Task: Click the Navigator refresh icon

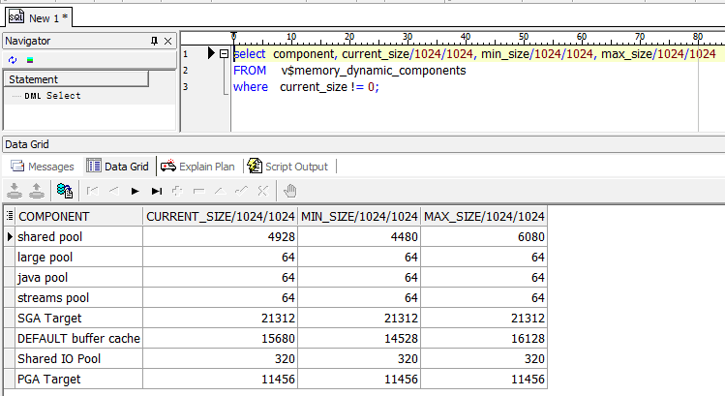Action: tap(12, 60)
